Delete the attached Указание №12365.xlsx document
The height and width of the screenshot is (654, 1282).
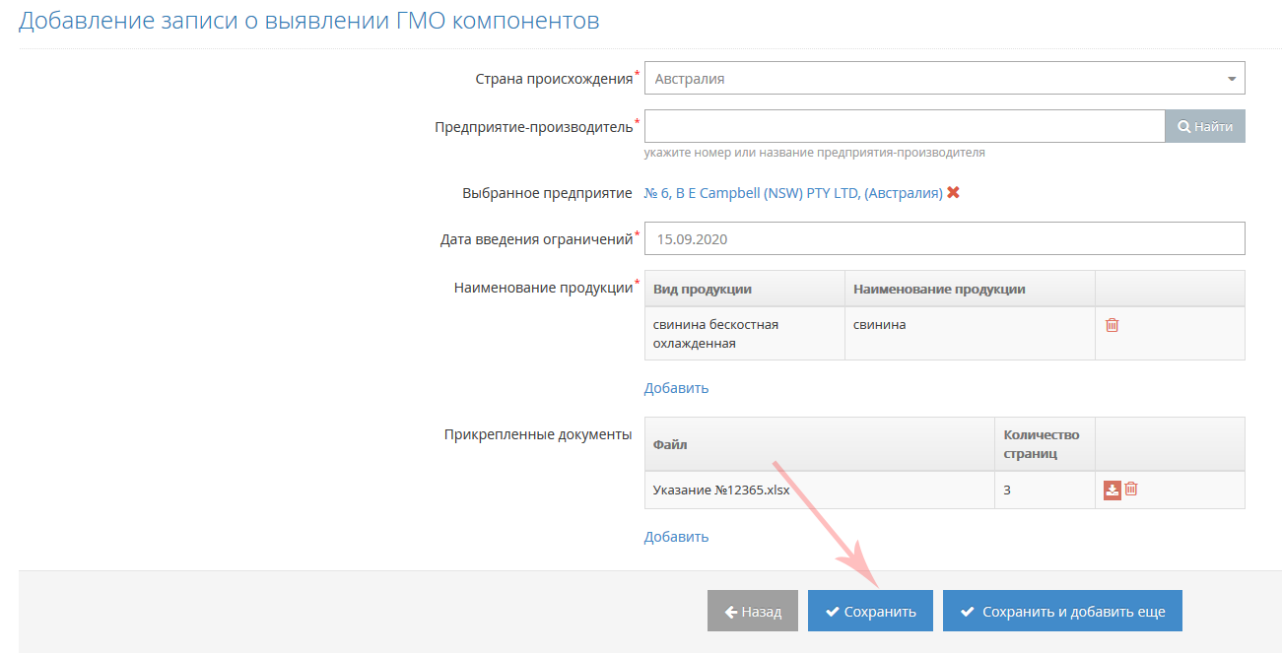tap(1131, 490)
